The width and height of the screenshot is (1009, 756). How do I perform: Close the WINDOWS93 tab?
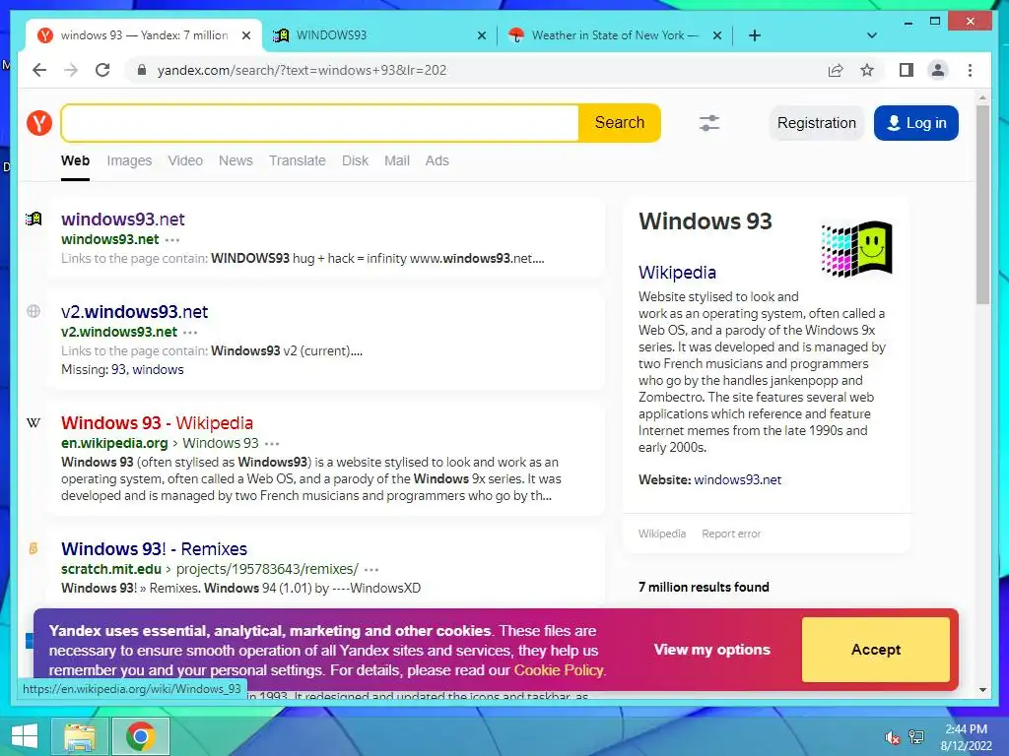pyautogui.click(x=481, y=35)
